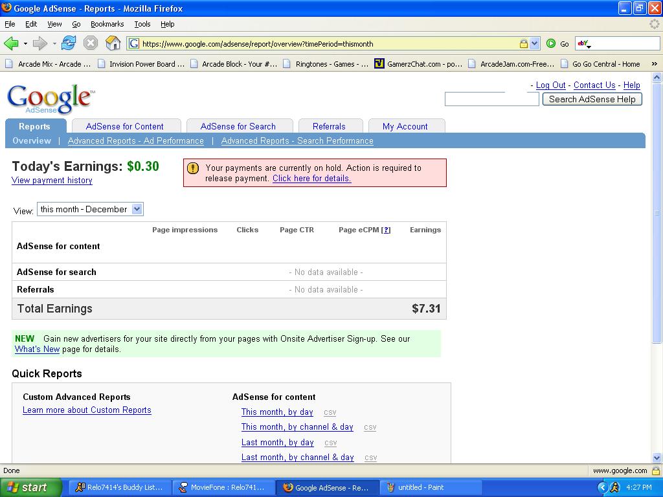663x497 pixels.
Task: Click the yellow payment warning icon
Action: pos(193,168)
